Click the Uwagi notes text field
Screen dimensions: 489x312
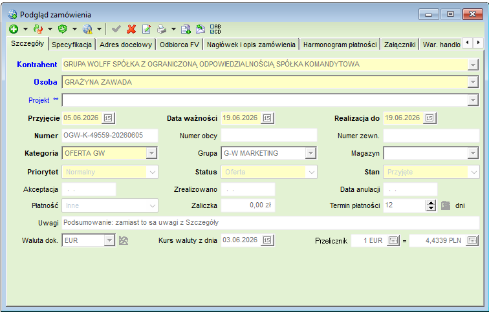click(x=270, y=223)
